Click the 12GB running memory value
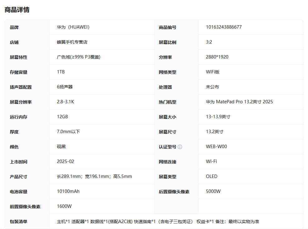Screen dimensions: 308x229 click(x=62, y=117)
